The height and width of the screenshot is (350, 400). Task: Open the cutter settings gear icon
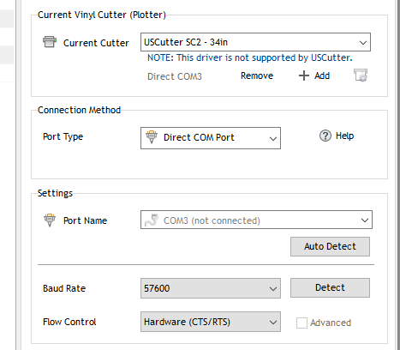pyautogui.click(x=361, y=75)
